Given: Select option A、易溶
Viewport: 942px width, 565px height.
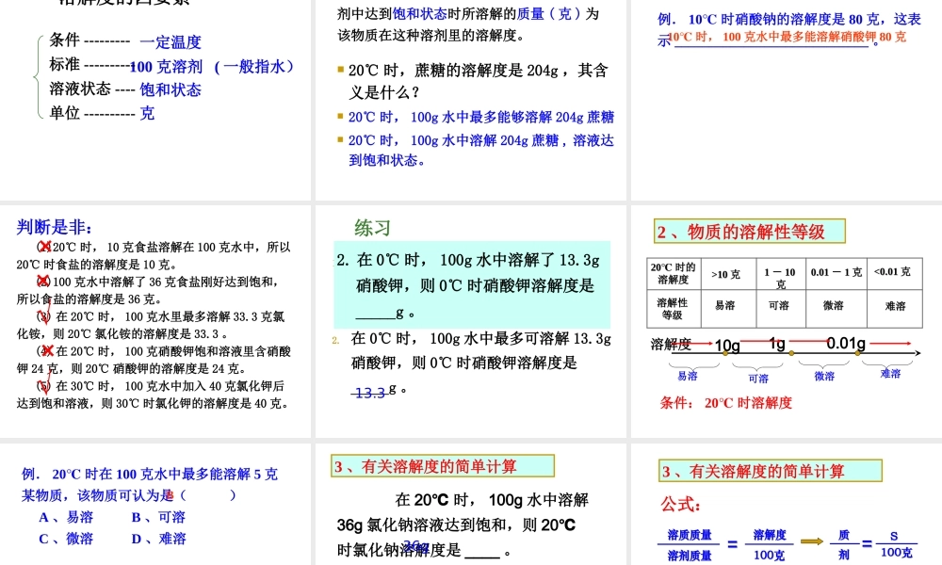Looking at the screenshot, I should (66, 518).
